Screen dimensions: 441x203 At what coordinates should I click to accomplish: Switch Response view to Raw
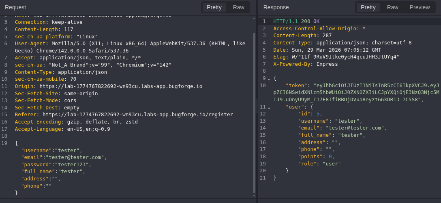[x=392, y=7]
